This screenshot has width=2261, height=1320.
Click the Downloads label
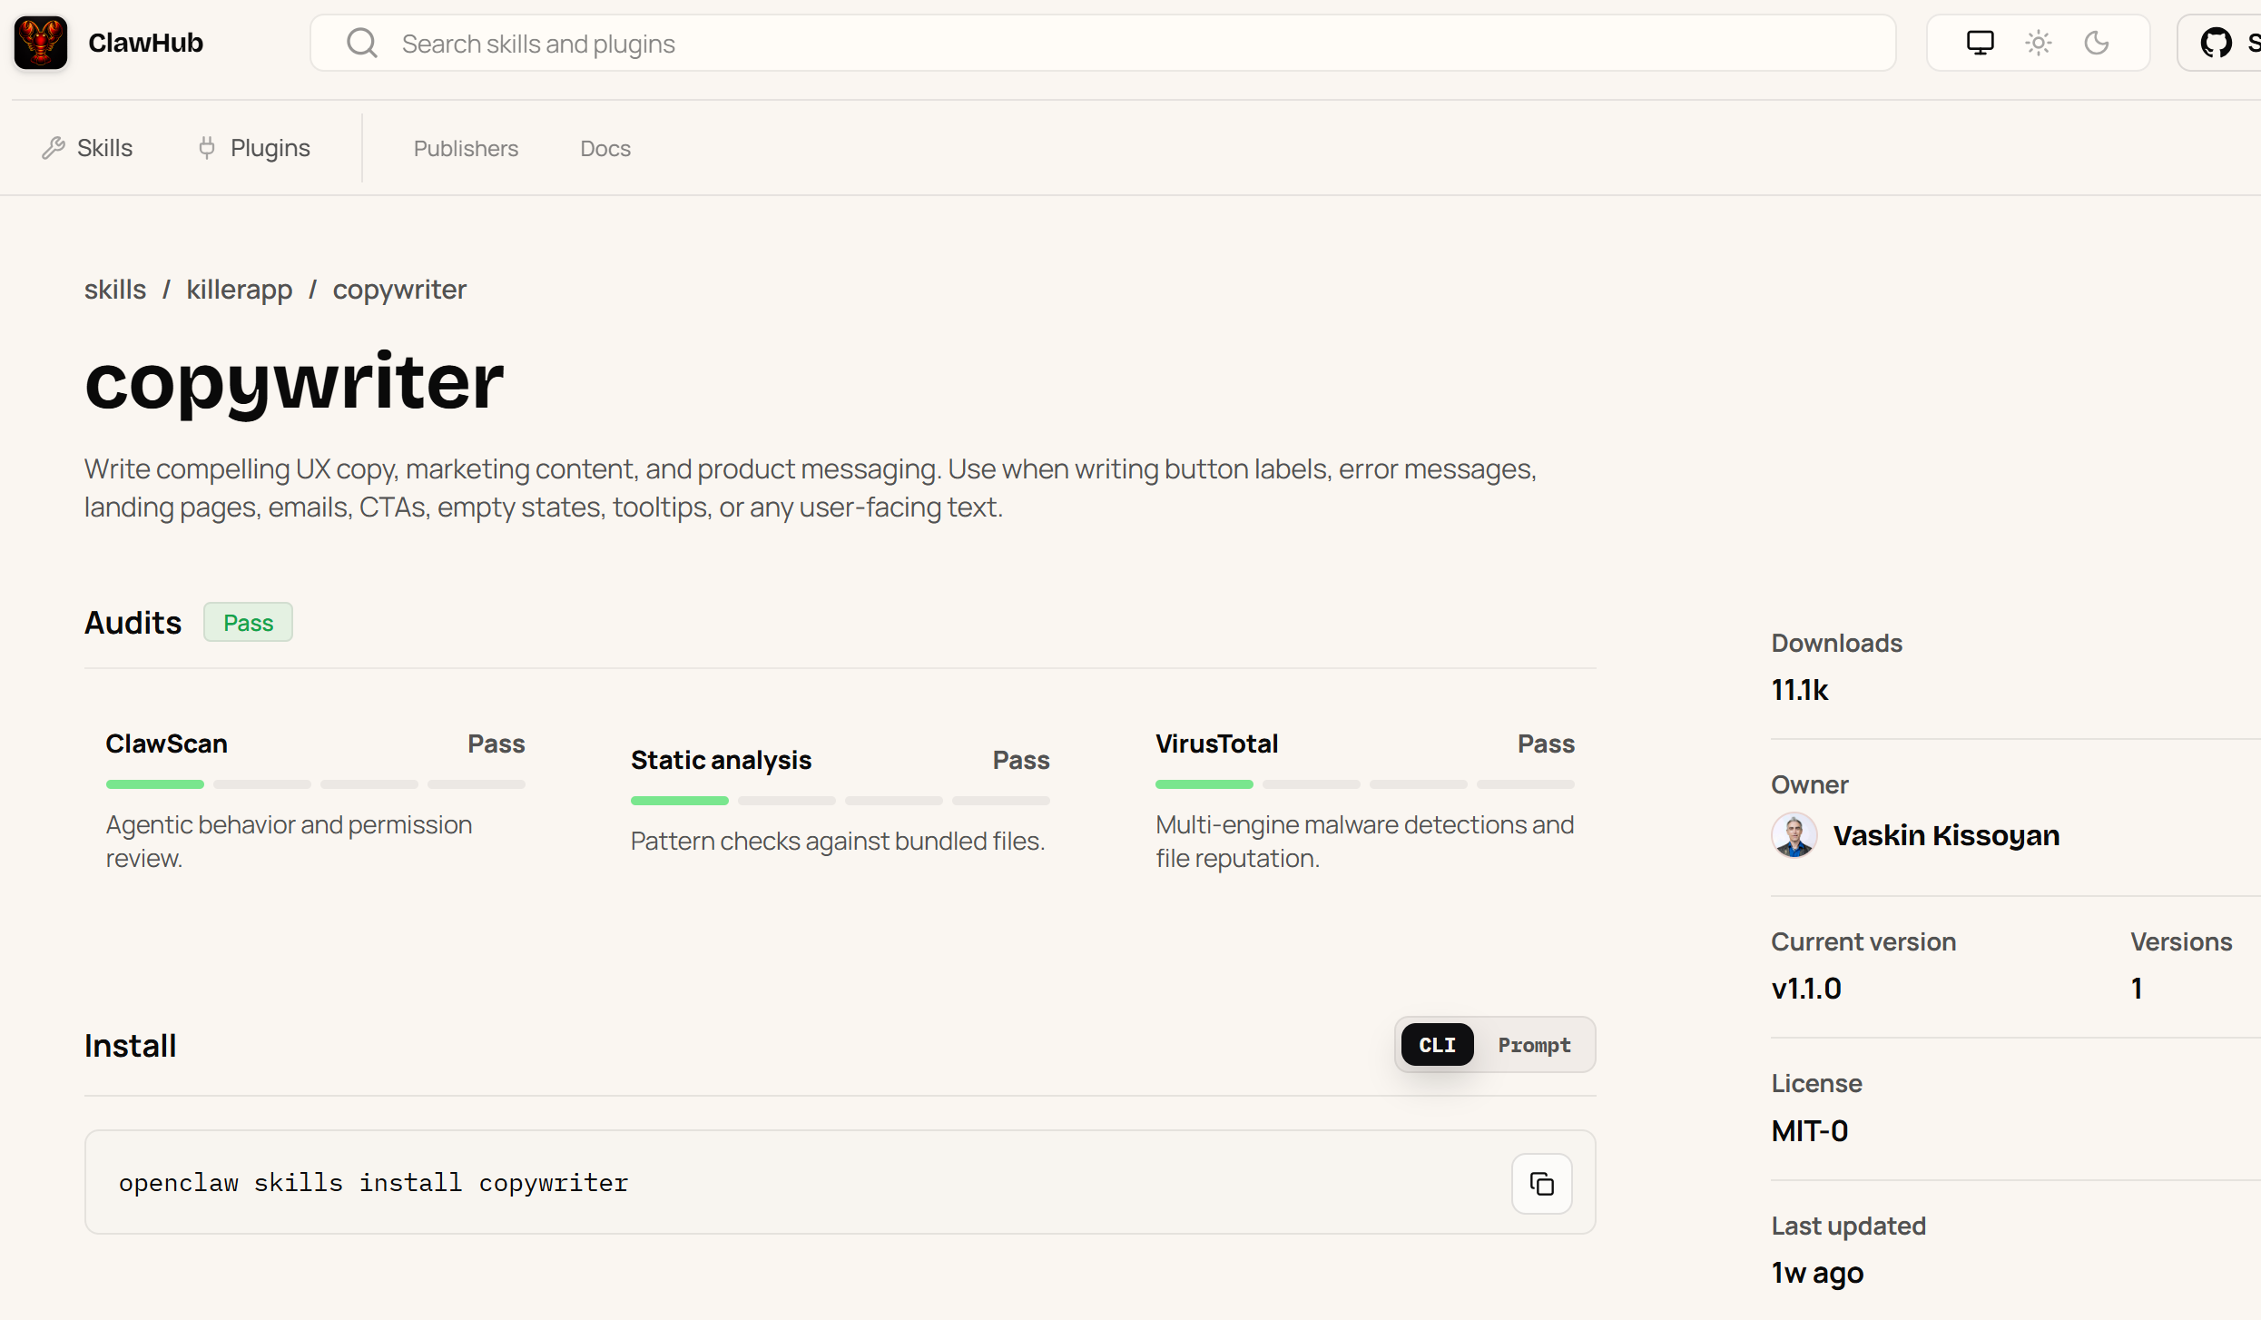tap(1836, 643)
